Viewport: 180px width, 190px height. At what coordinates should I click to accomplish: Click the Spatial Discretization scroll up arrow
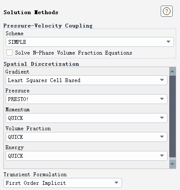pos(172,71)
